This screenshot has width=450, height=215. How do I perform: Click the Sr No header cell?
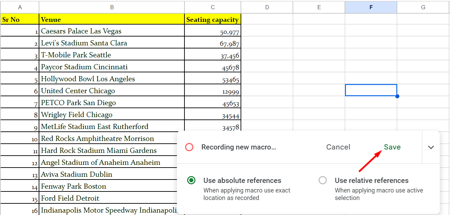coord(20,19)
